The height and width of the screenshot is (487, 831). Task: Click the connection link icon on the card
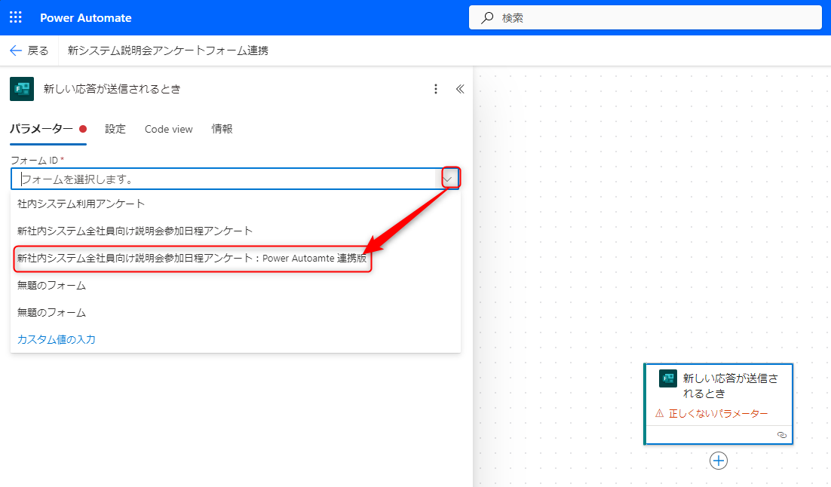point(782,435)
